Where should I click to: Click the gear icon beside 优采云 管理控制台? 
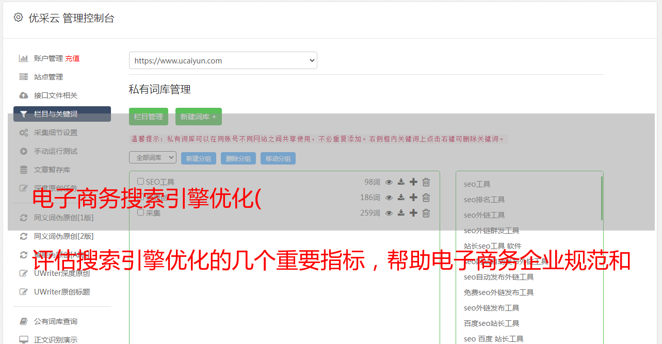(19, 18)
